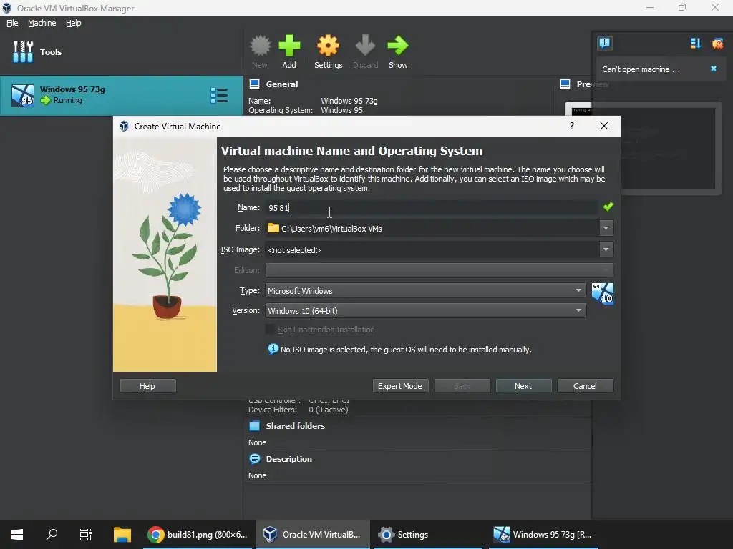The image size is (733, 549).
Task: Click the Shared folders section icon
Action: [x=254, y=426]
